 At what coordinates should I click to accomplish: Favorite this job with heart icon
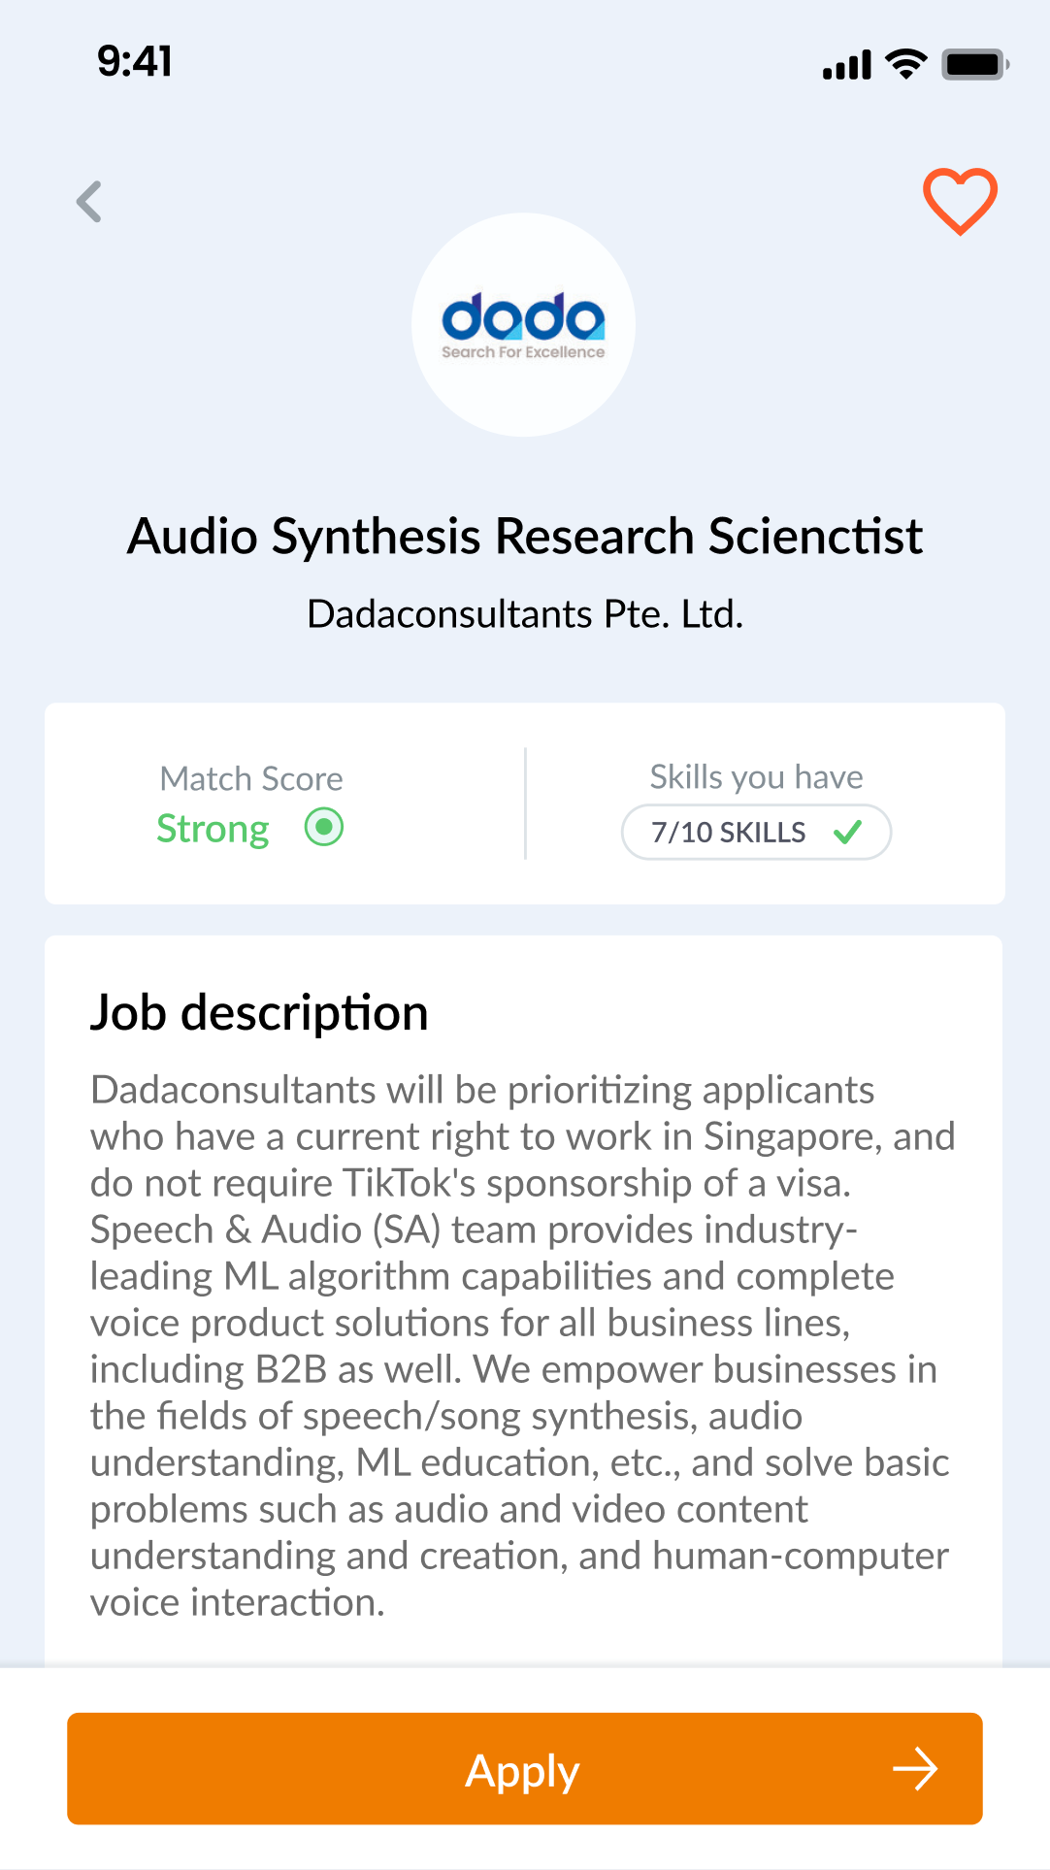coord(959,201)
